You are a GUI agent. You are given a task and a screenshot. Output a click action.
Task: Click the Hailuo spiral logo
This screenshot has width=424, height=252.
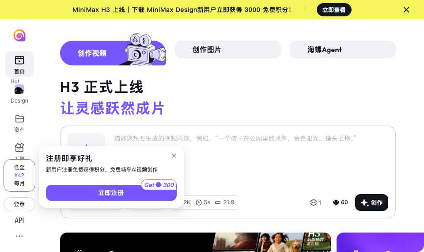[x=19, y=35]
